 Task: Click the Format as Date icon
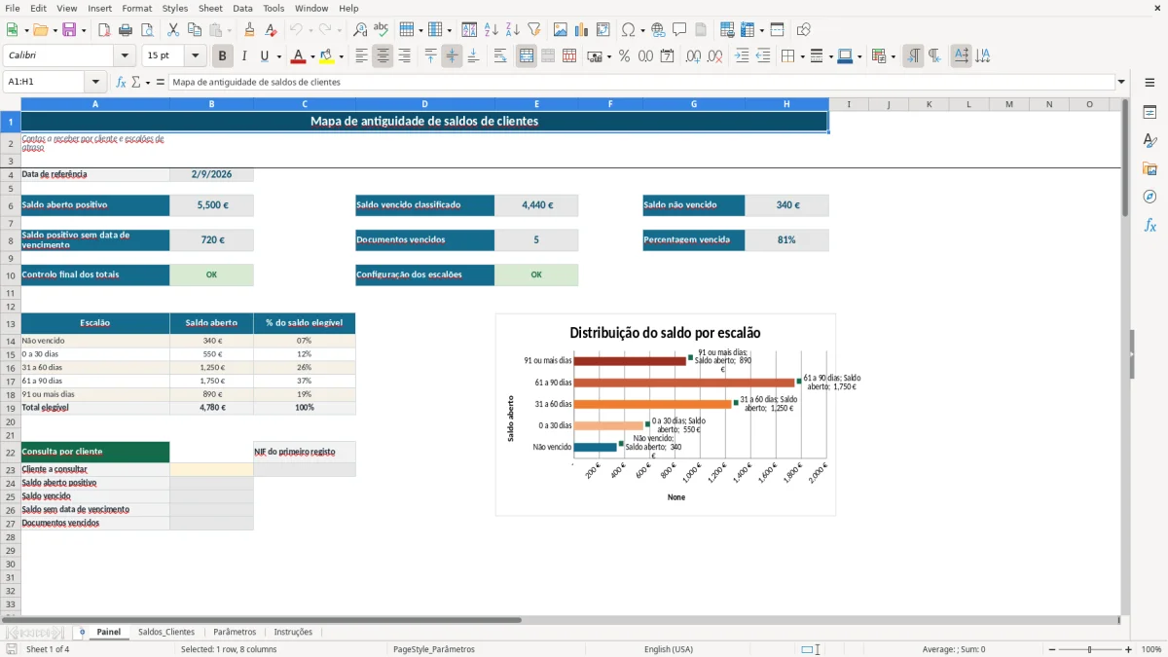[668, 56]
